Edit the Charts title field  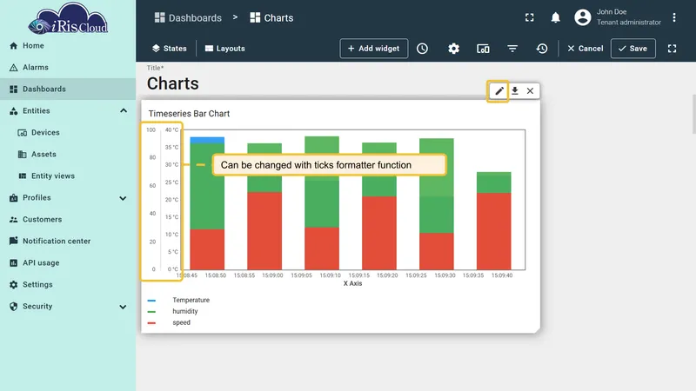173,83
